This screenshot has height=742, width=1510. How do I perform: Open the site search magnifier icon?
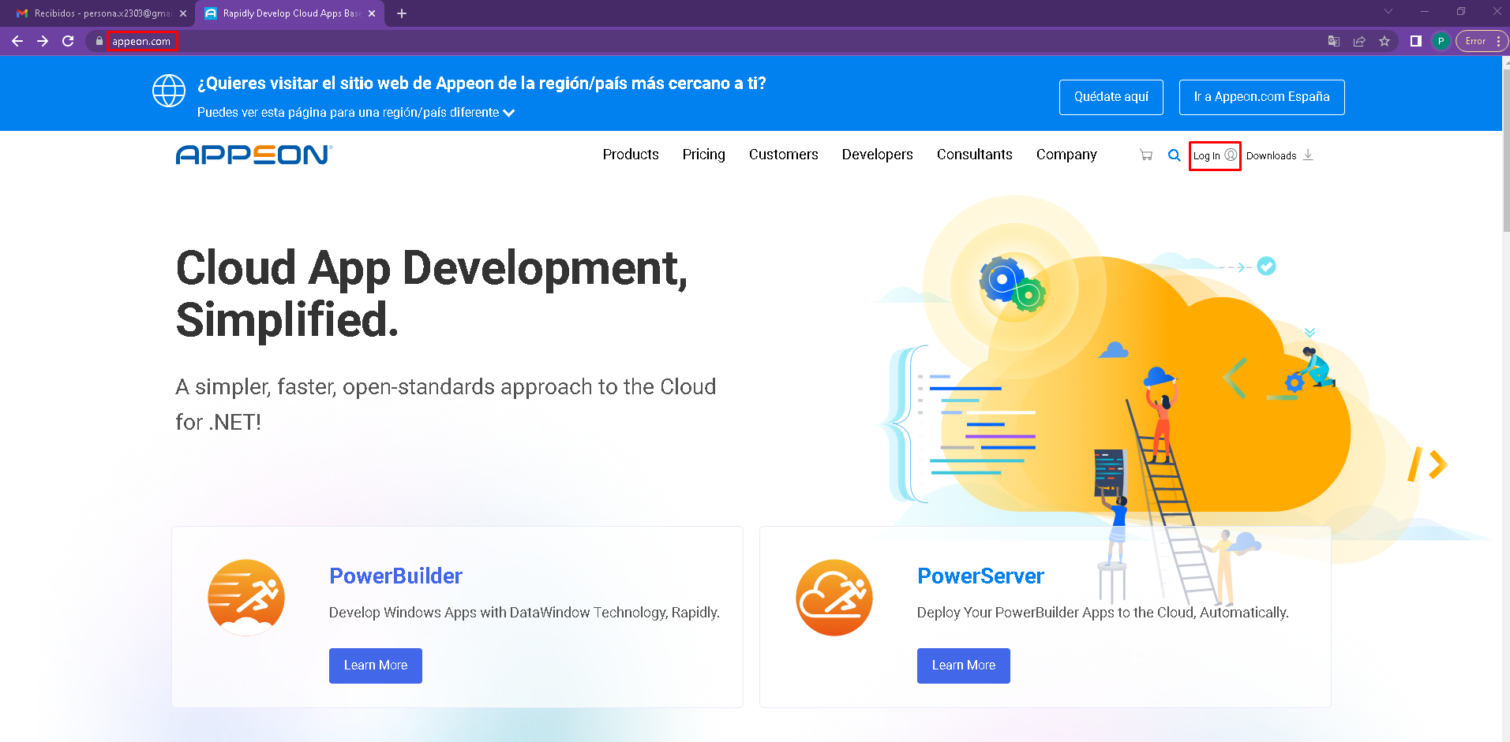(1175, 155)
